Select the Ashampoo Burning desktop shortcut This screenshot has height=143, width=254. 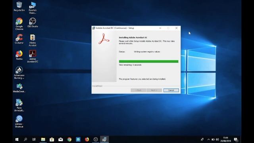pyautogui.click(x=19, y=73)
